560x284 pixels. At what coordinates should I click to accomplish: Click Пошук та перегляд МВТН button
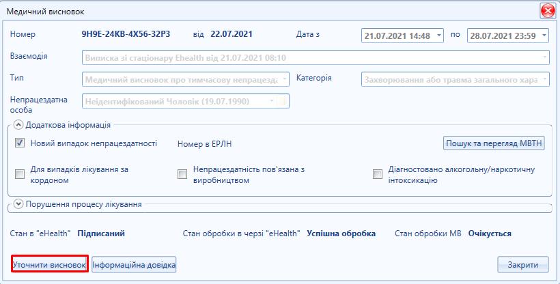[494, 143]
